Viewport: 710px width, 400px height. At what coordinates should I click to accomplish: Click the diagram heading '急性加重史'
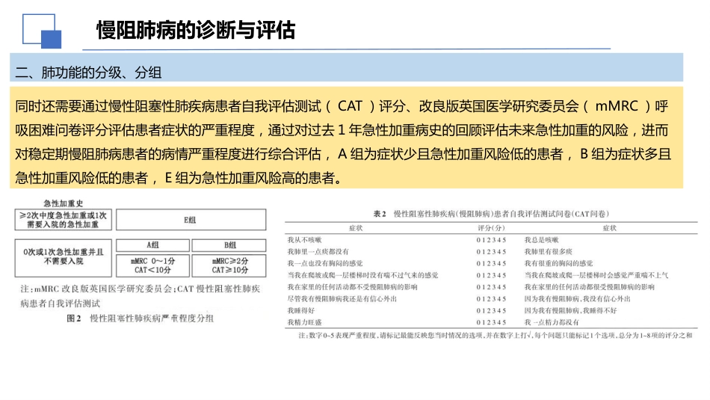63,203
